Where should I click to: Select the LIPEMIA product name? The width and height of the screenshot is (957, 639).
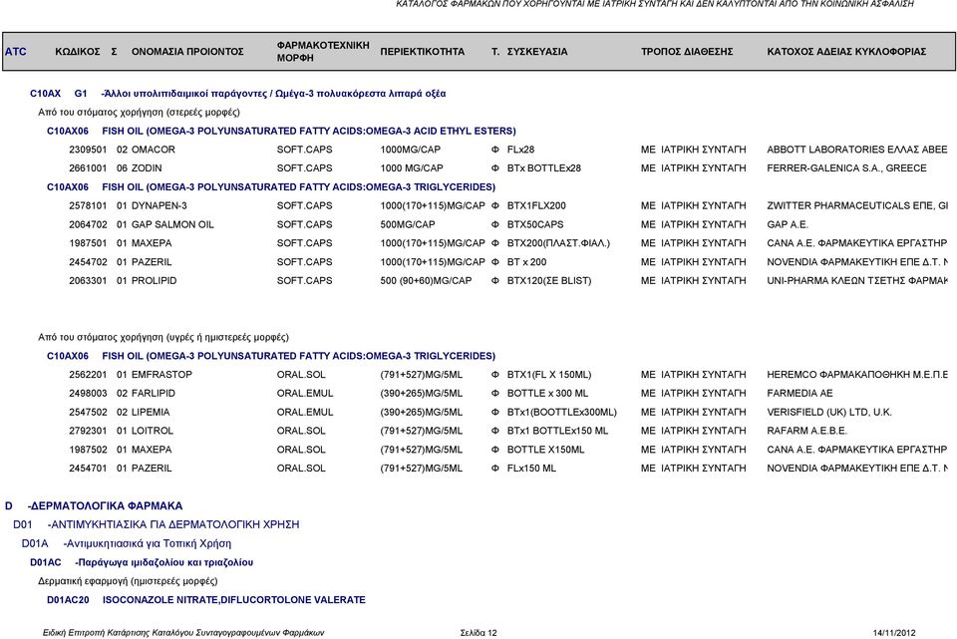pos(151,413)
